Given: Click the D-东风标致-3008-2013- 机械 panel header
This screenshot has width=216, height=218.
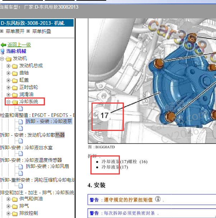Looking at the screenshot, I should [37, 23].
